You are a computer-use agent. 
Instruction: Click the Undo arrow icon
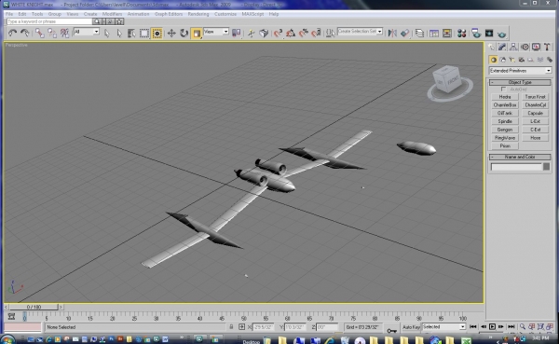(12, 34)
